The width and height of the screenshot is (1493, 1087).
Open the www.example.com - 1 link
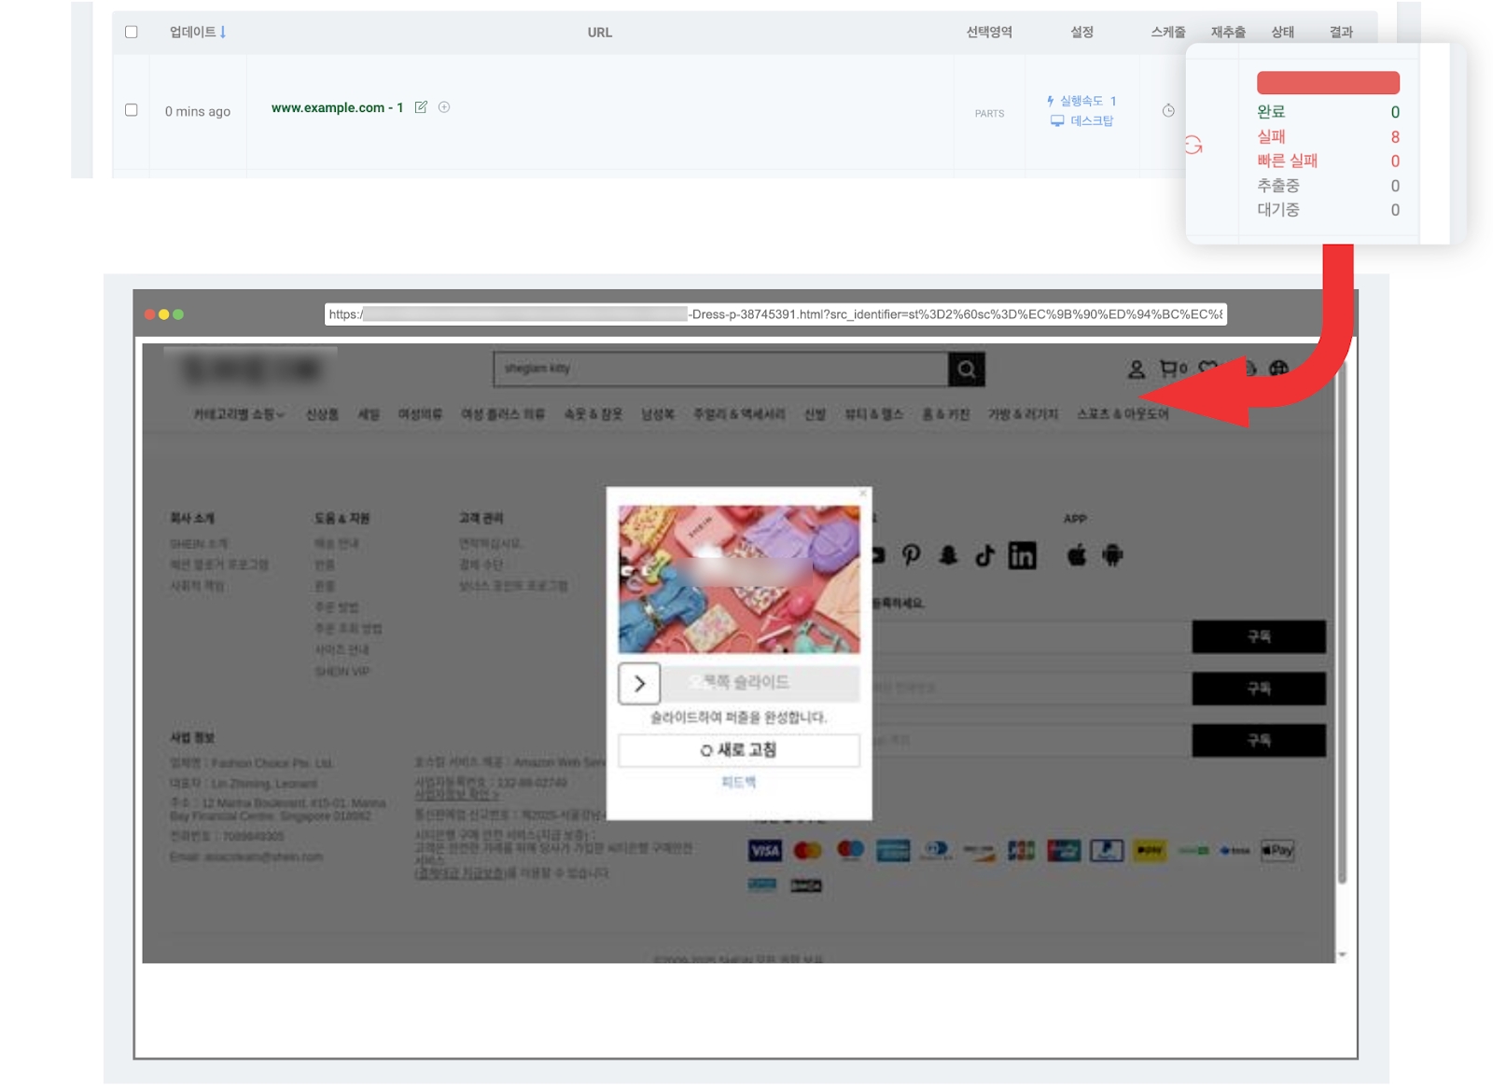pyautogui.click(x=337, y=107)
